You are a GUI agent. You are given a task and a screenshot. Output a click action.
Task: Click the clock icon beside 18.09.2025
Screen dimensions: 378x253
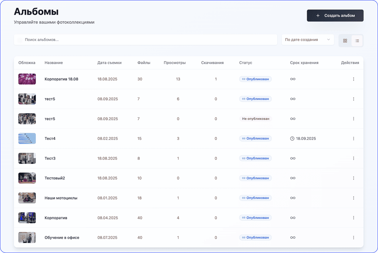point(292,138)
